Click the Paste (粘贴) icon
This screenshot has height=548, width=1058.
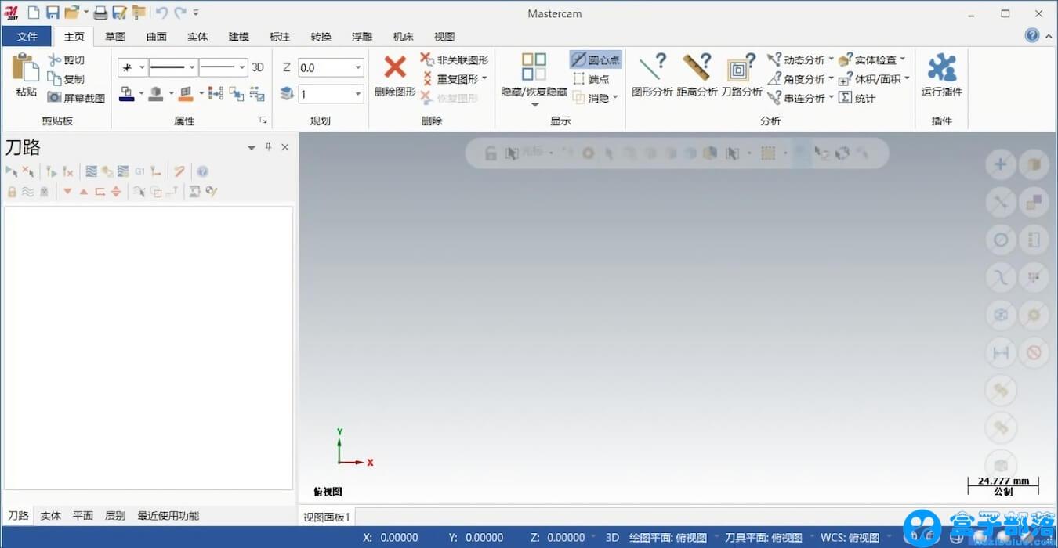[x=26, y=68]
